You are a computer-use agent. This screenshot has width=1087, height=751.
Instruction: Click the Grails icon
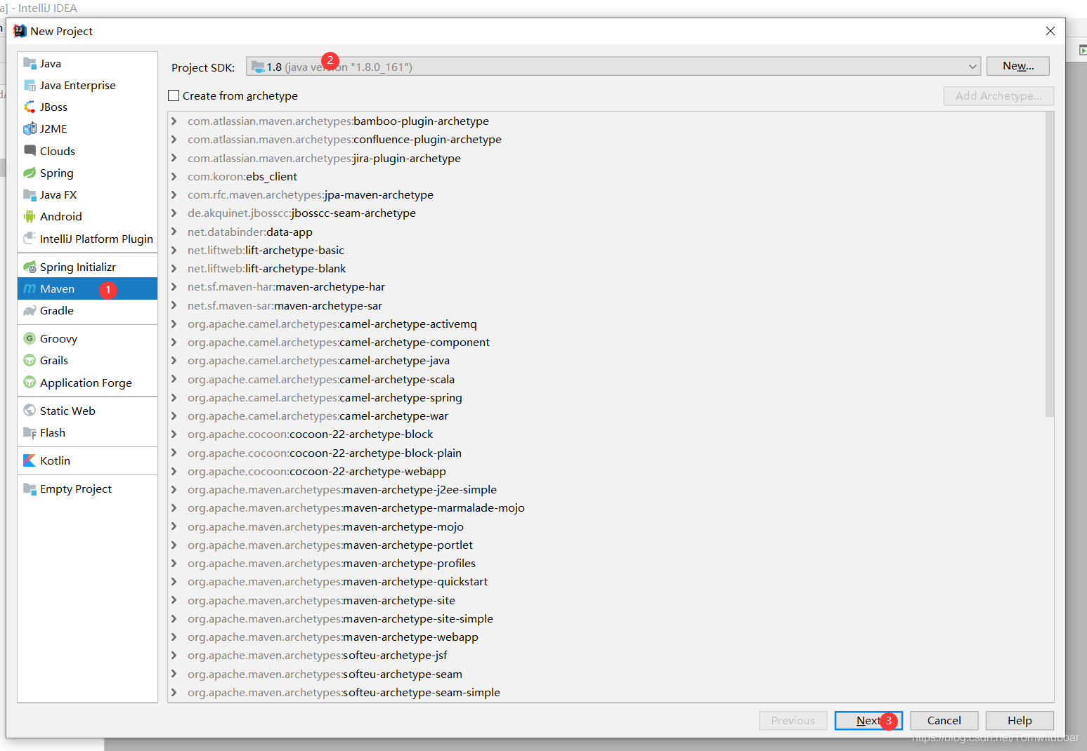[30, 360]
